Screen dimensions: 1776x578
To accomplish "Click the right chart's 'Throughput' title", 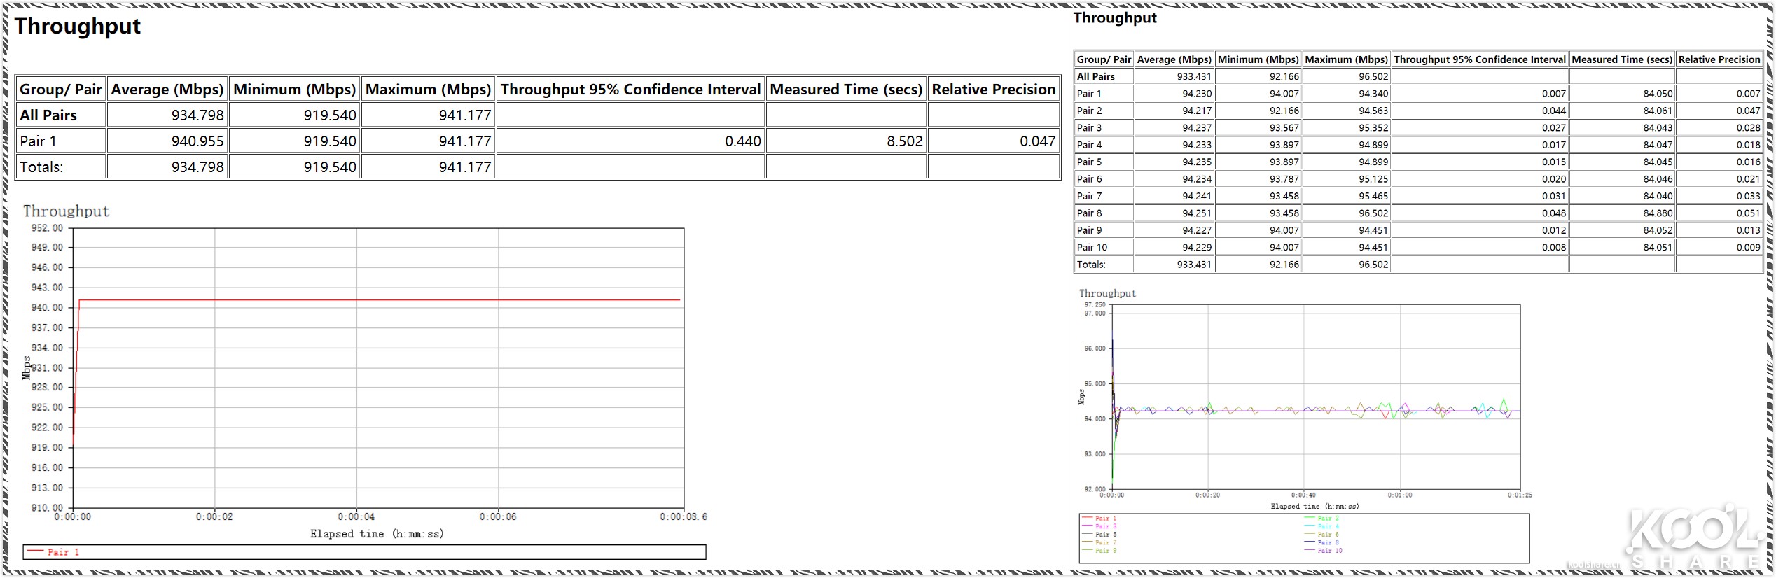I will pyautogui.click(x=1107, y=294).
